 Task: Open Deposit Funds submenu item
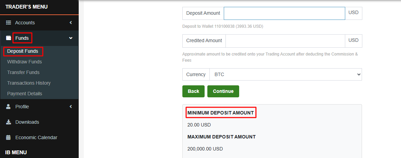(23, 51)
